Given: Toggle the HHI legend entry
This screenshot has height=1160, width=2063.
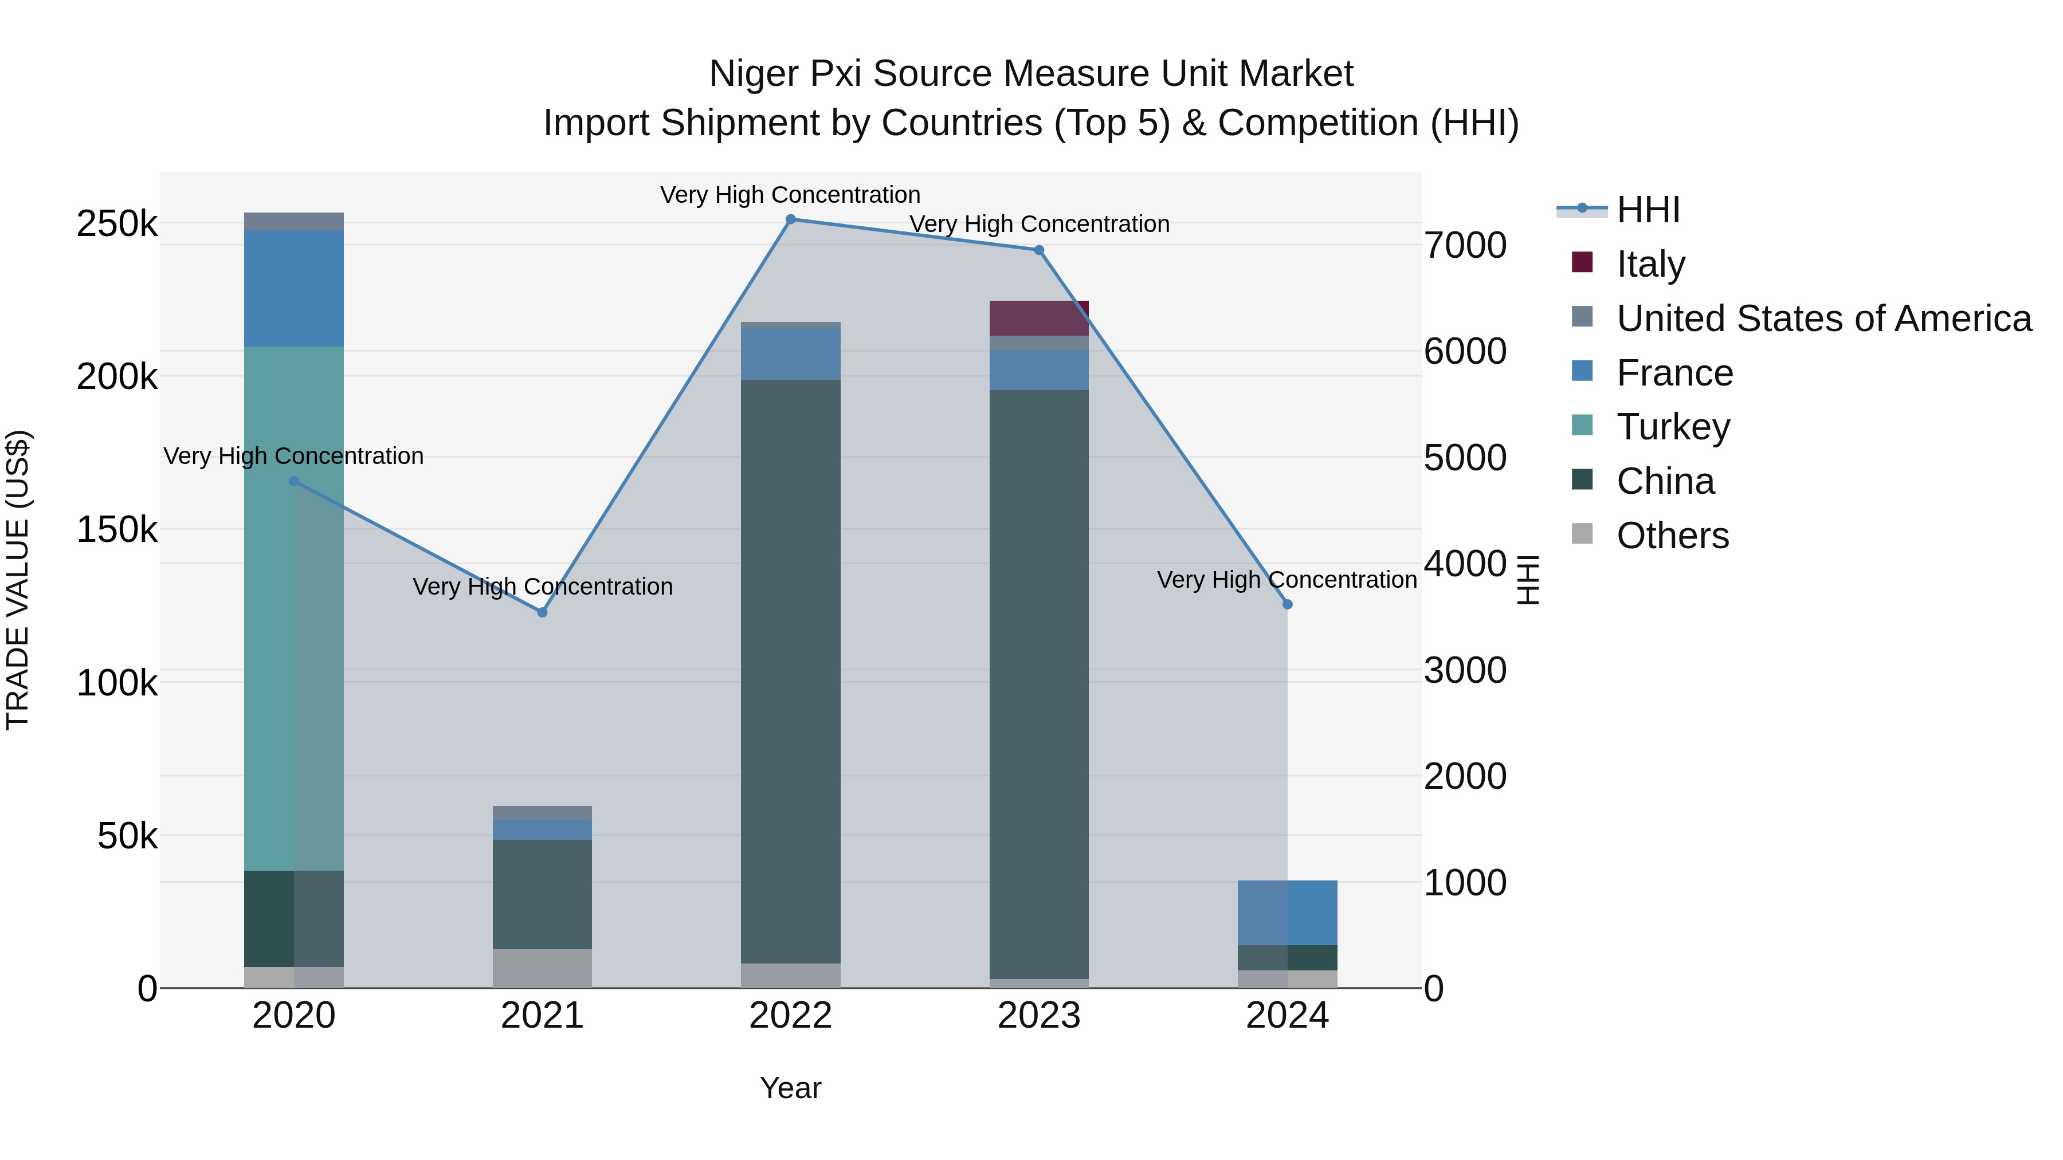Looking at the screenshot, I should click(1617, 210).
